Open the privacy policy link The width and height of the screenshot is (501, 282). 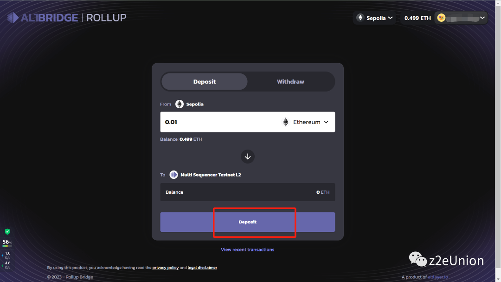coord(166,268)
